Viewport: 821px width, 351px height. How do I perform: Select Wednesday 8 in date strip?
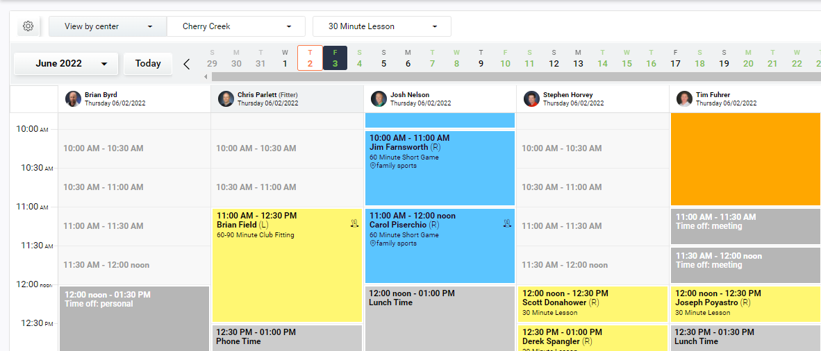point(456,58)
